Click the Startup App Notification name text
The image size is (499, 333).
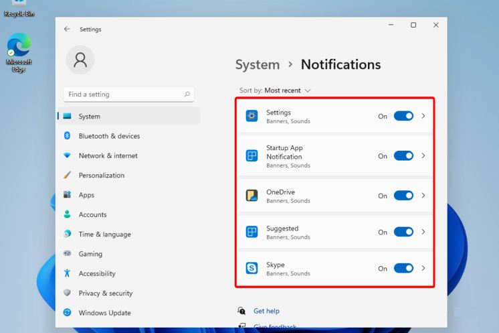[284, 152]
